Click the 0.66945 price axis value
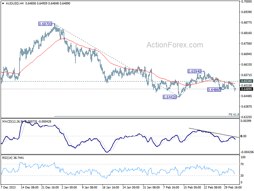254x191 pixels. tap(247, 54)
